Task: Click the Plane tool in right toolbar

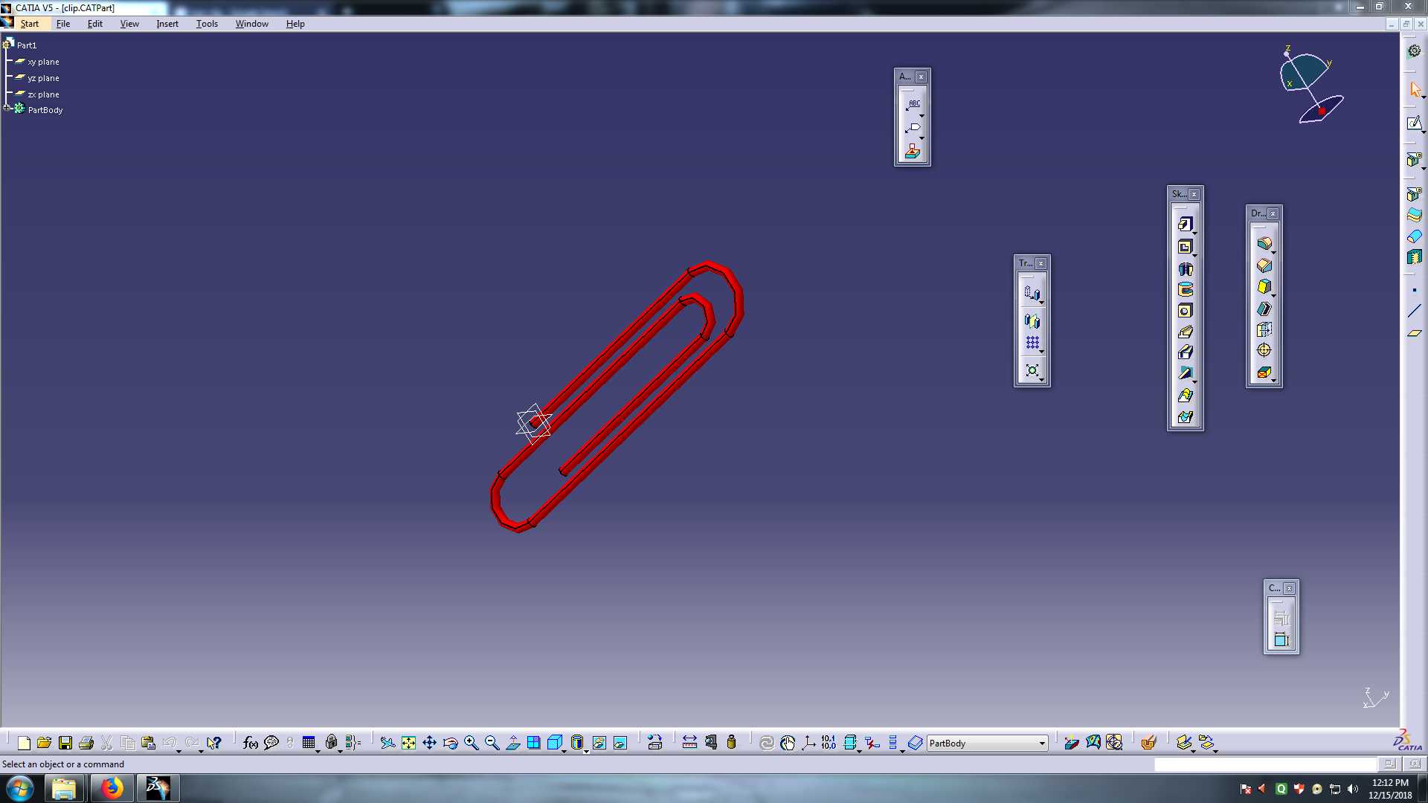Action: pos(1414,333)
